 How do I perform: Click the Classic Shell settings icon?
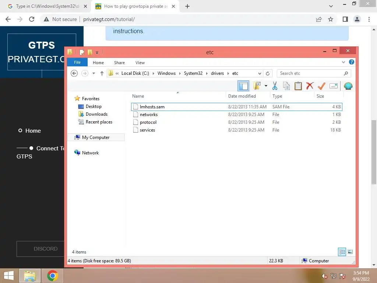click(x=348, y=86)
